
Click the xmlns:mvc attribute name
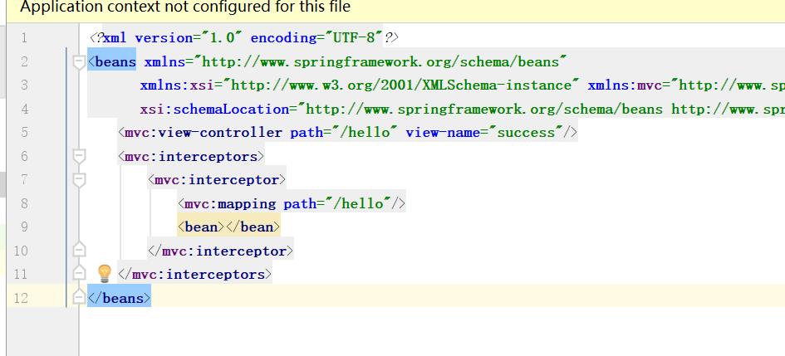pos(626,85)
